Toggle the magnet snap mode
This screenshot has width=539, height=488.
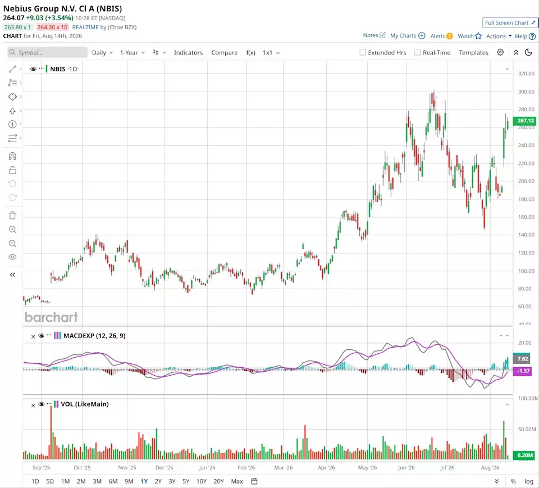click(x=12, y=157)
